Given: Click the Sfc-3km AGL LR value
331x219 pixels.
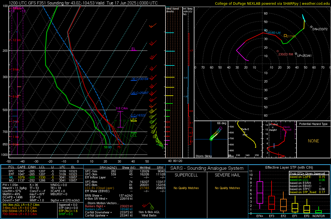Looking at the screenshot, I should (x=21, y=205).
